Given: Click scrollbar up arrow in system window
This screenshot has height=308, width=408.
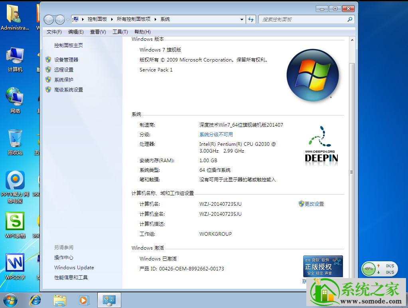Looking at the screenshot, I should (352, 40).
